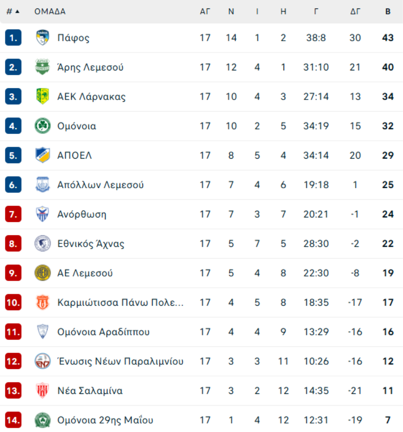Open the Ένωσις Νέων Παραλιμνίου team page

coord(120,361)
